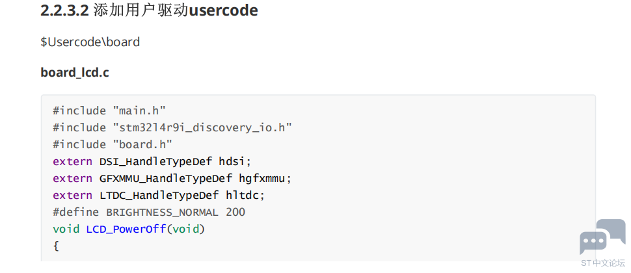
Task: Click the GFXMMU_HandleTypeDef type name
Action: (166, 179)
